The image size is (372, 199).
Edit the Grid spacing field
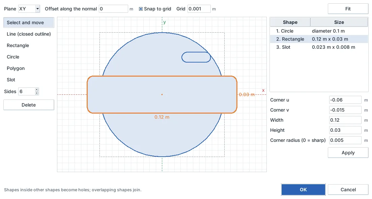pyautogui.click(x=199, y=9)
